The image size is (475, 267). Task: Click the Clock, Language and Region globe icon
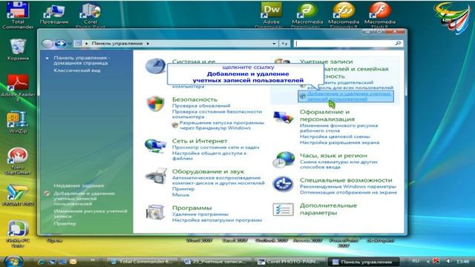click(284, 160)
